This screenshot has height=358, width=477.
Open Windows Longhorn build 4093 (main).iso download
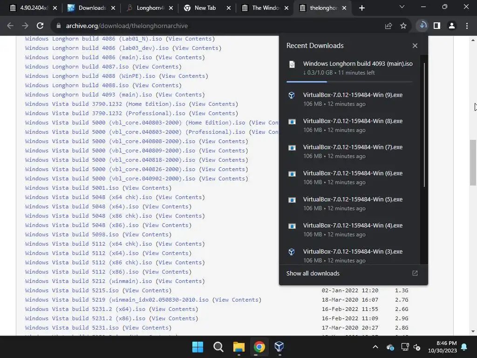pos(358,63)
